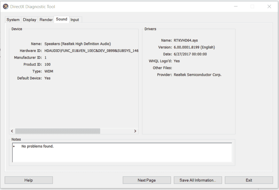Viewport: 279px width, 190px height.
Task: Click the horizontal scrollbar thumb in Device panel
Action: 58,131
